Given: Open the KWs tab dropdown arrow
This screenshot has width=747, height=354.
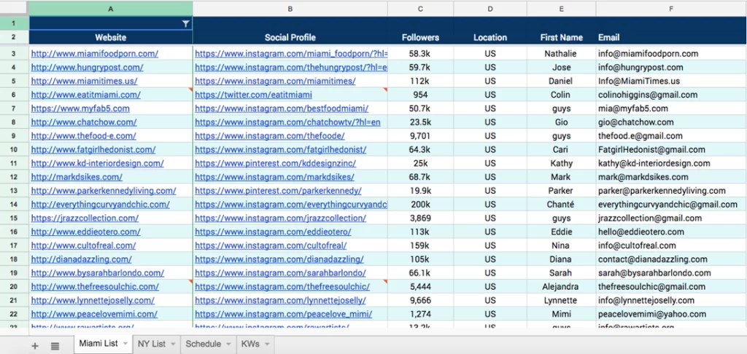Looking at the screenshot, I should [267, 344].
